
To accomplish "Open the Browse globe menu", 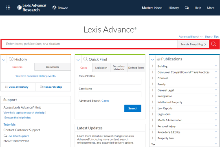I will [x=60, y=8].
